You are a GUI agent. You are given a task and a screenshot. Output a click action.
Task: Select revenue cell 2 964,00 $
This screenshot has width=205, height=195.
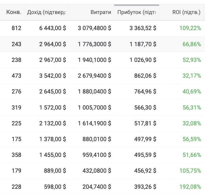click(x=52, y=44)
